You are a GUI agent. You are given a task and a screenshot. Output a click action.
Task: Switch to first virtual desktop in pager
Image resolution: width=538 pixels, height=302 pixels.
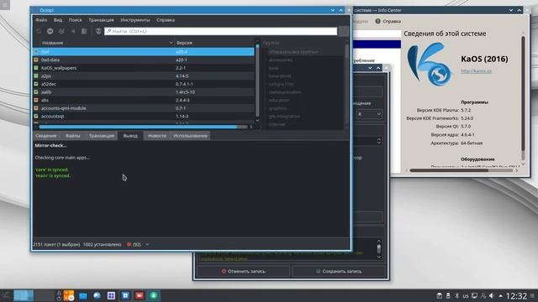24,295
